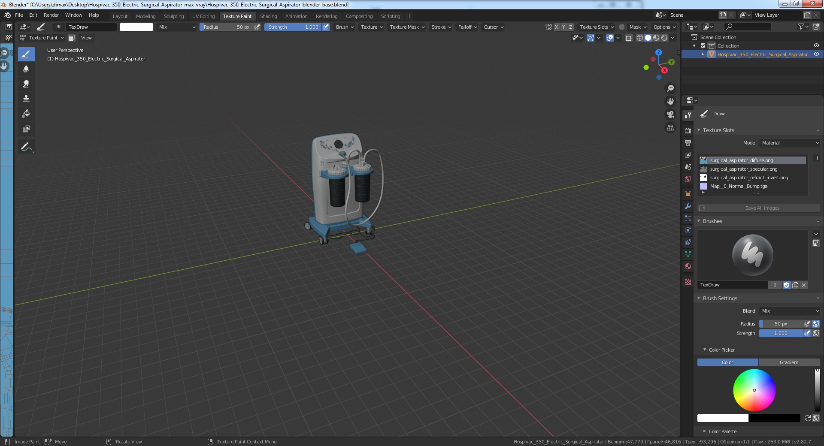Switch to the Shading workspace tab

(x=268, y=16)
